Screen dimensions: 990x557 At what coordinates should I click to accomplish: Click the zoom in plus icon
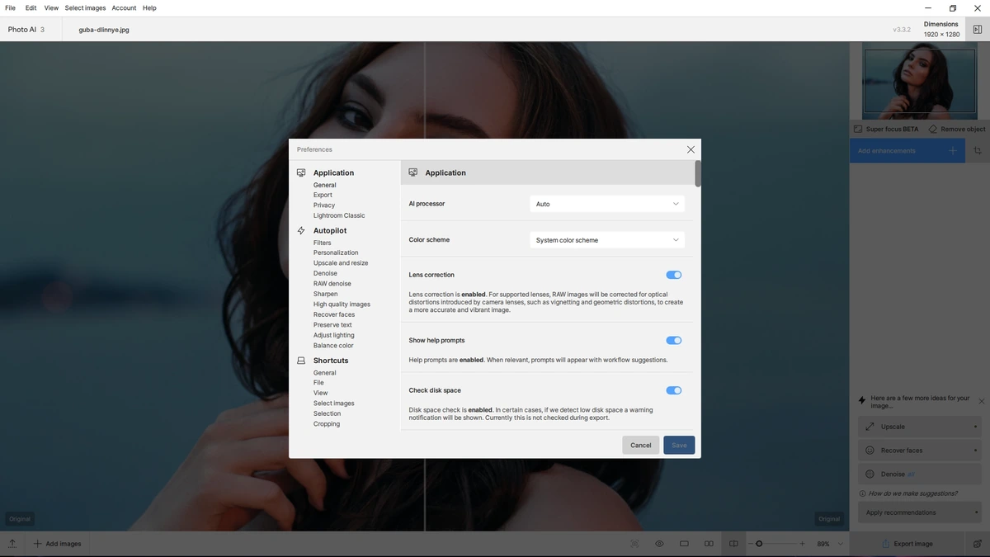coord(802,544)
